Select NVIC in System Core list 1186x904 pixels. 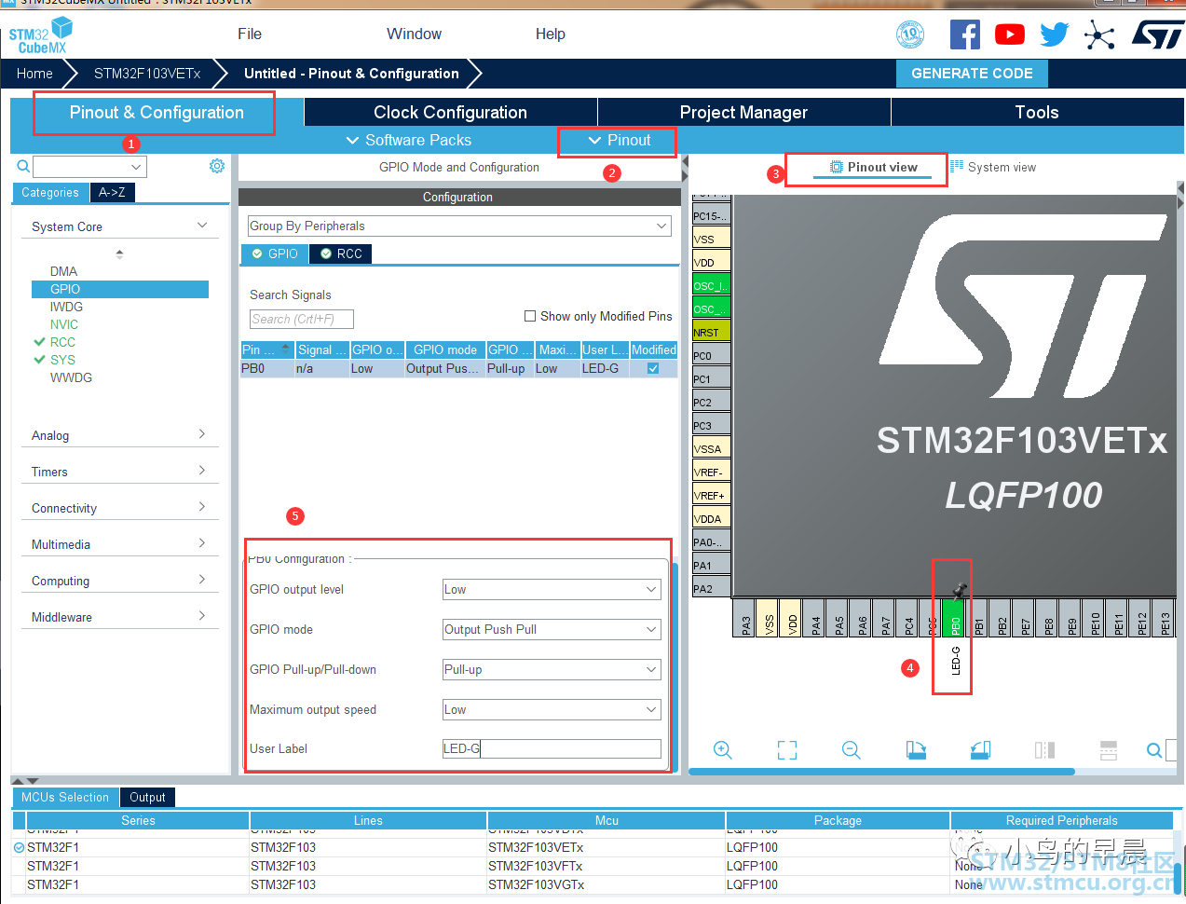64,324
